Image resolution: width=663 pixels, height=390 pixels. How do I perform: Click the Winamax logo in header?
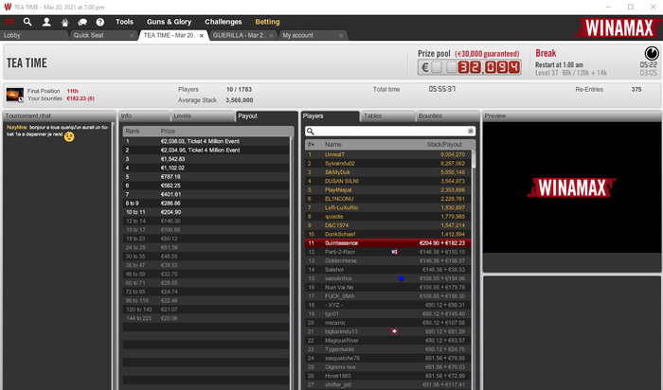coord(618,27)
